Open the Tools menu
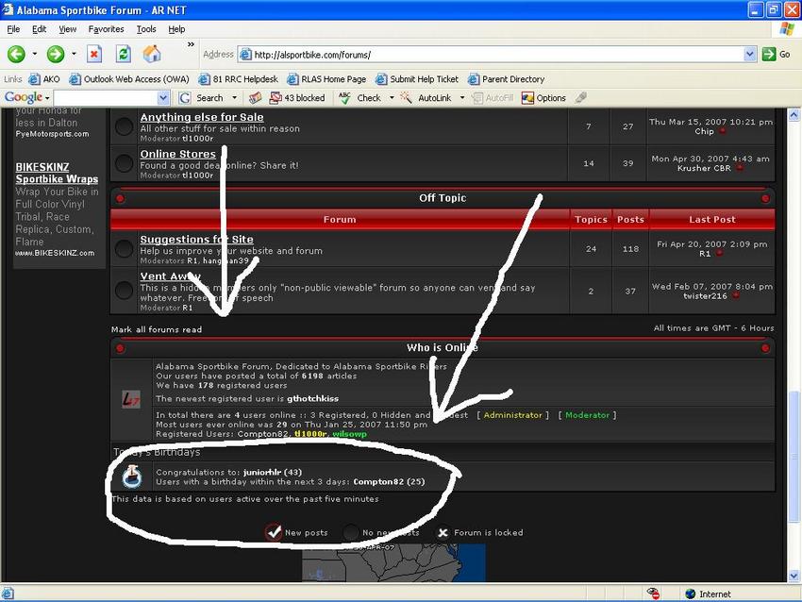 (x=146, y=29)
